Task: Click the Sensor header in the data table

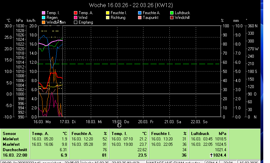Action: pos(9,133)
